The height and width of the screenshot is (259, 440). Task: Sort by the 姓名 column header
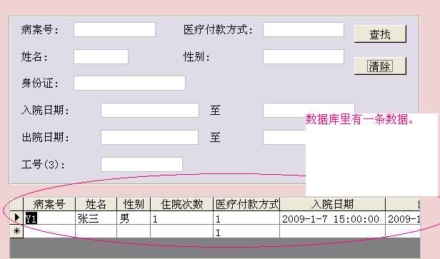click(96, 204)
